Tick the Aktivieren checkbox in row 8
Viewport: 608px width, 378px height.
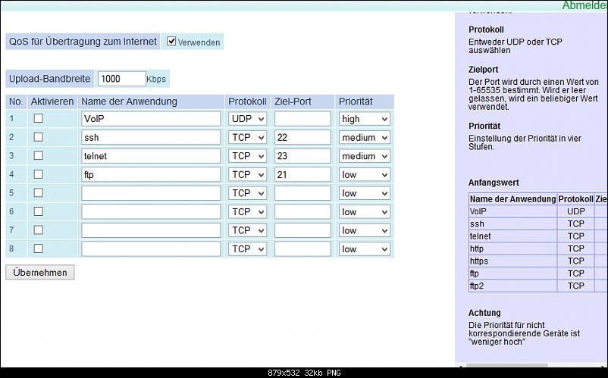pyautogui.click(x=39, y=248)
